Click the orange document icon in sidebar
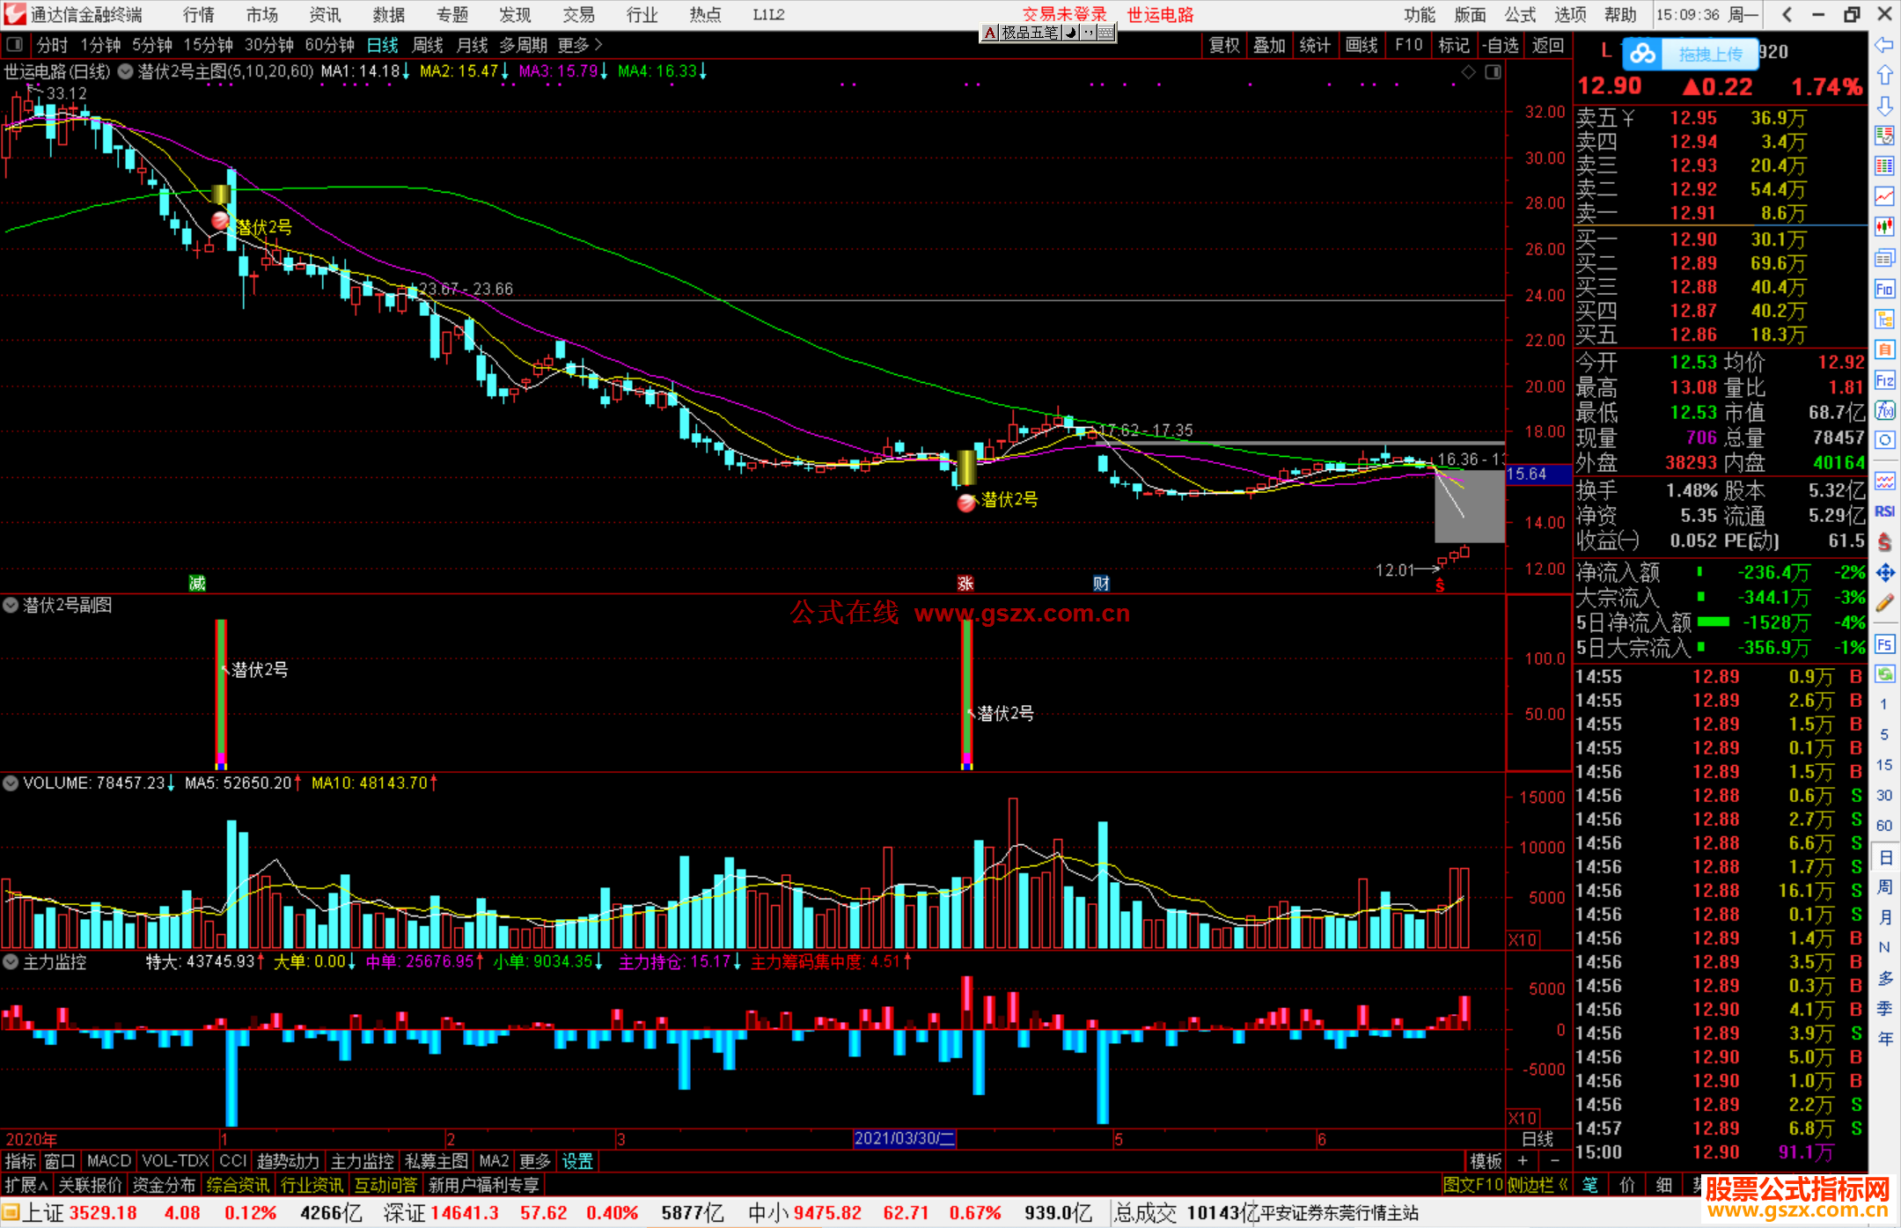Viewport: 1901px width, 1228px height. coord(1884,349)
